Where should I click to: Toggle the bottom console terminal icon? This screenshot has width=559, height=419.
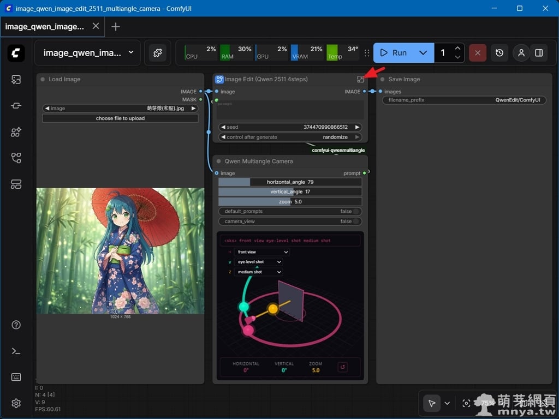click(x=16, y=351)
